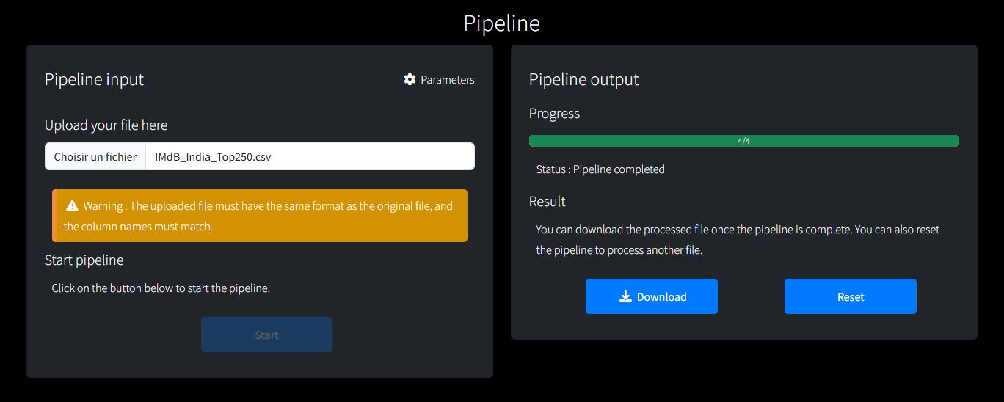Click the Result description paragraph
This screenshot has height=402, width=1004.
pos(737,240)
